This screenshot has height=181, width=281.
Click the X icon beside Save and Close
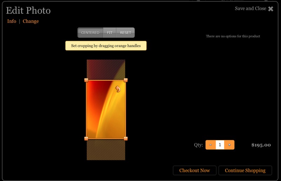coord(271,9)
